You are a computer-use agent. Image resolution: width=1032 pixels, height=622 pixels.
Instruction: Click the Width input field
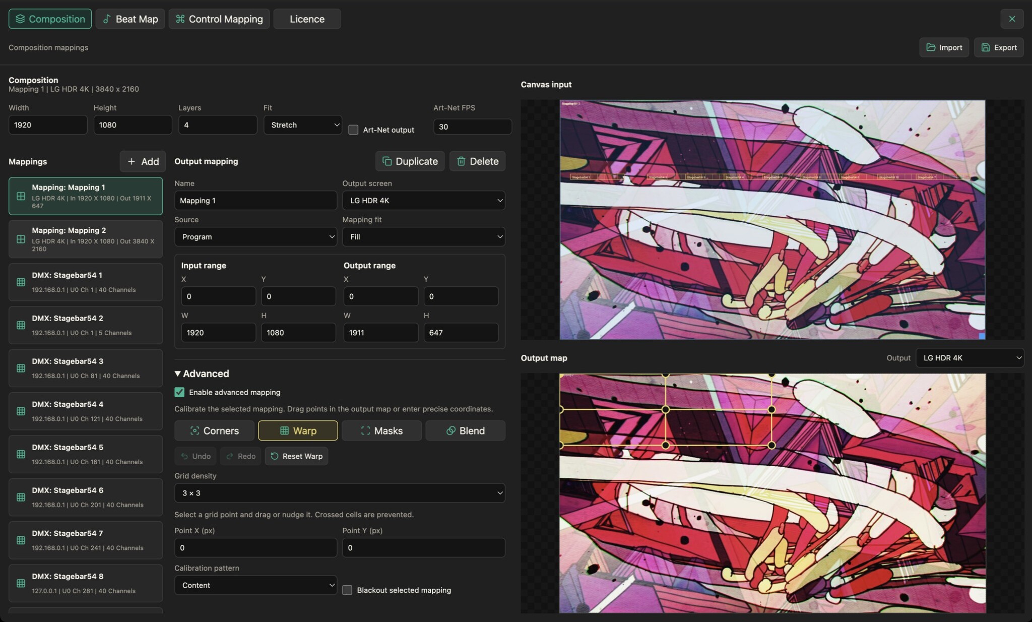coord(48,125)
